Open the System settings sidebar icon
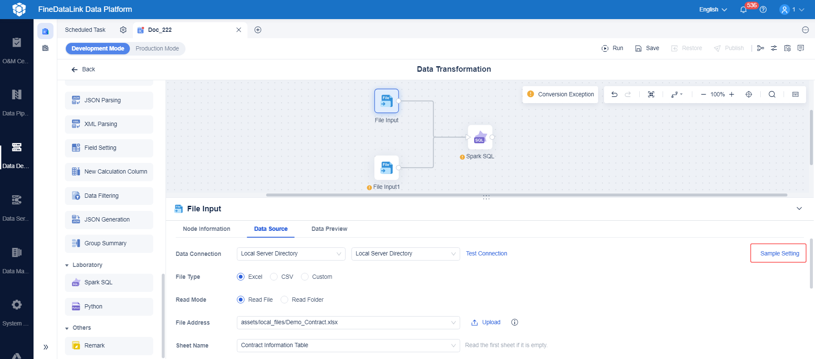This screenshot has width=815, height=359. click(17, 305)
